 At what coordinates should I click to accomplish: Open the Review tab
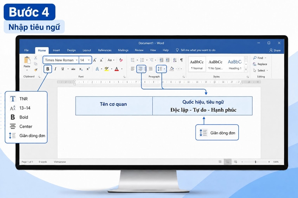click(139, 50)
